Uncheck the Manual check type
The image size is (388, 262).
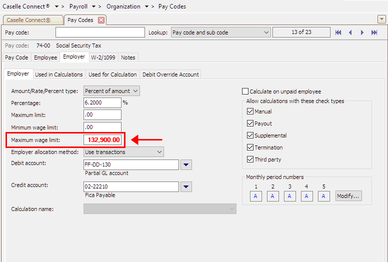pyautogui.click(x=251, y=111)
